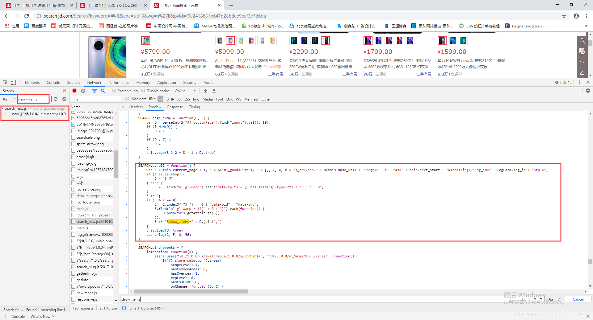The width and height of the screenshot is (593, 320).
Task: Toggle regex option in the find bar
Action: coord(559,299)
